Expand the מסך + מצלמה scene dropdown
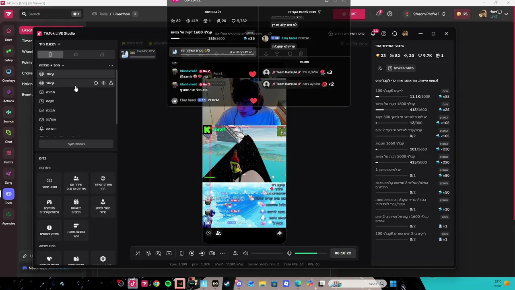This screenshot has height=290, width=515. [x=52, y=65]
